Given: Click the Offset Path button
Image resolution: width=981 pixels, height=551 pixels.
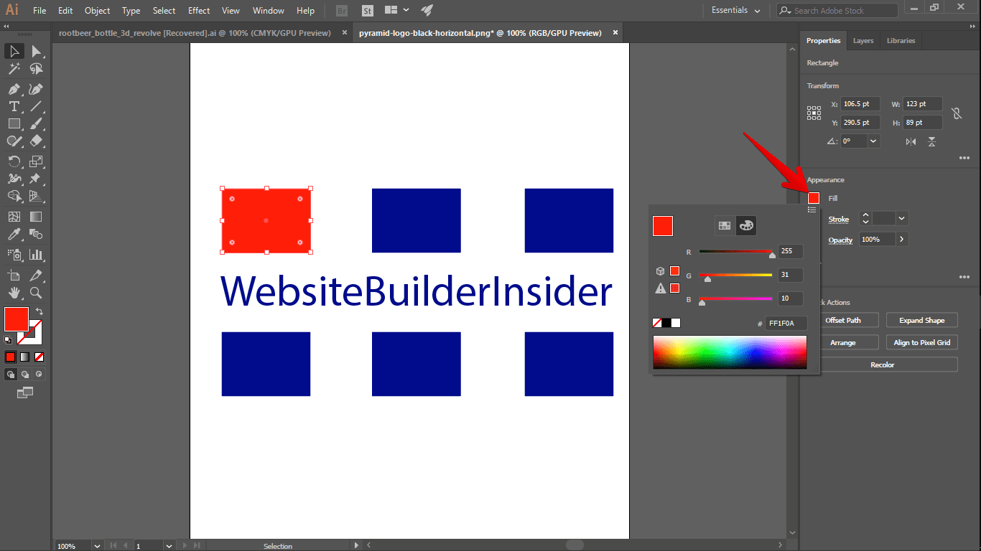Looking at the screenshot, I should tap(843, 321).
